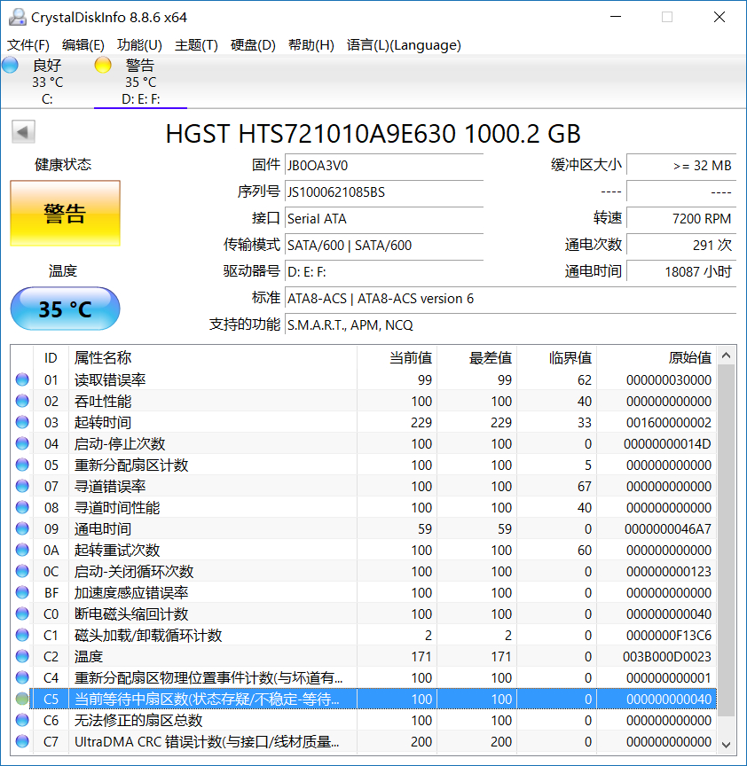
Task: Click status dot for 08 寻道时间性能
Action: (22, 508)
